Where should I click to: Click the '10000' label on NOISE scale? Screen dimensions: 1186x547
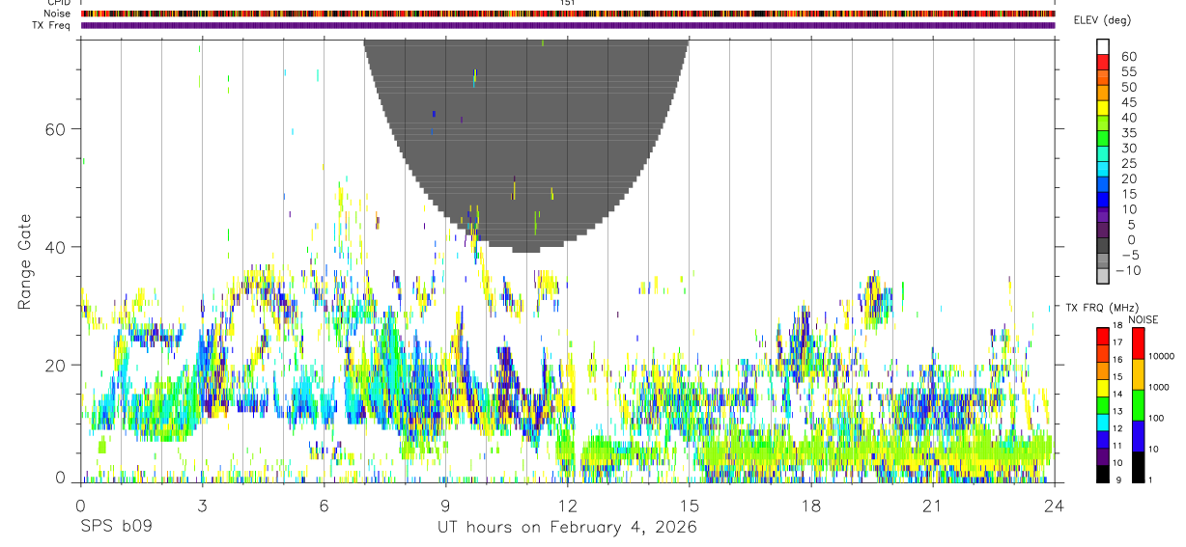1161,356
